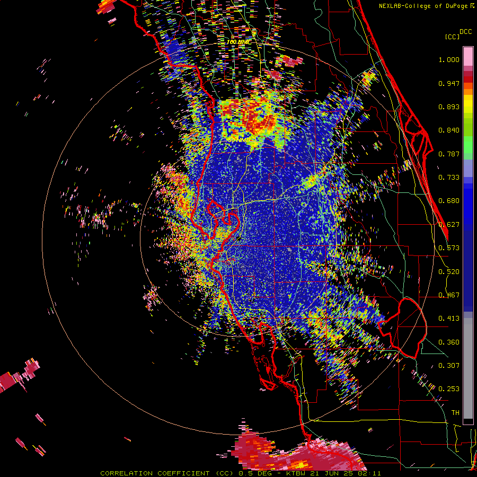Viewport: 477px width, 477px height.
Task: Pick the pink swatch atop the color bar
Action: click(x=468, y=57)
